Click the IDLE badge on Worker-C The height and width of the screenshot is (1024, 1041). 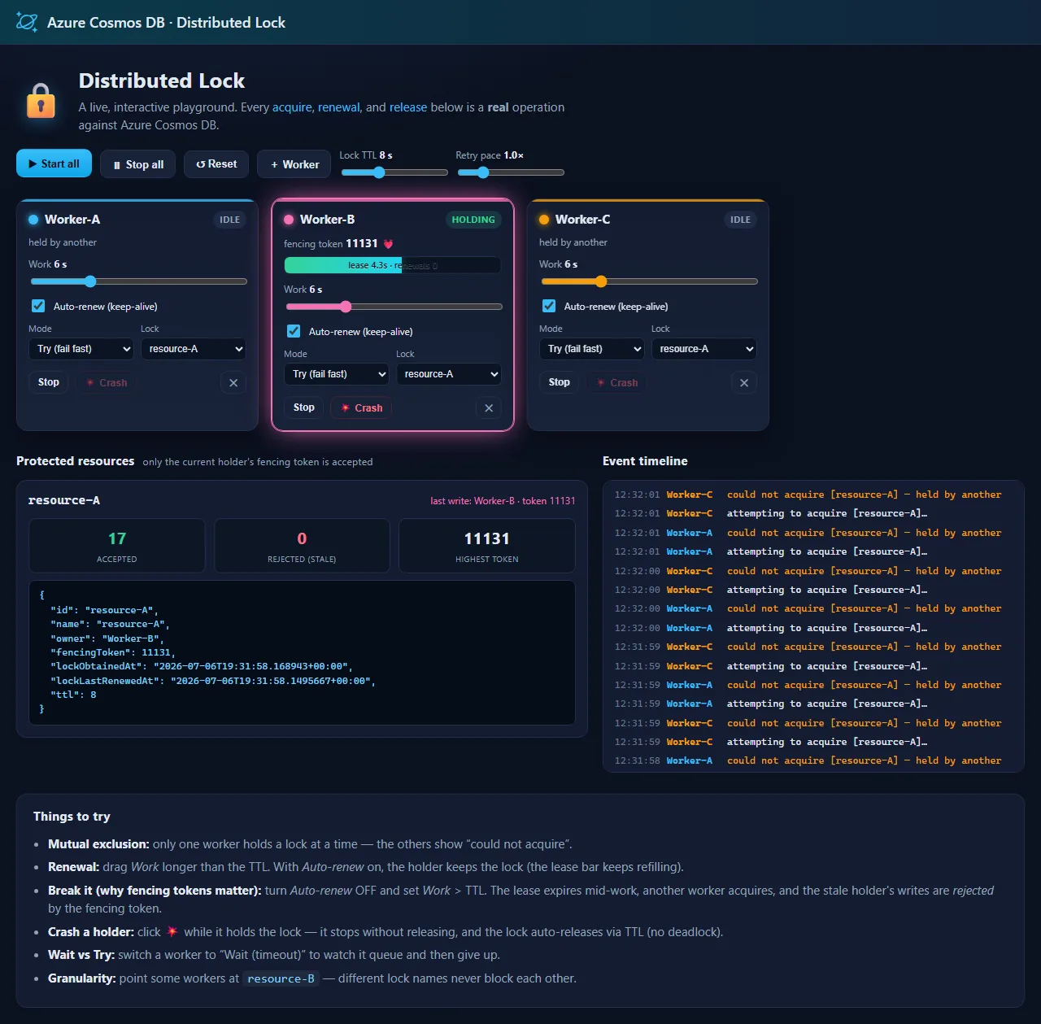click(x=740, y=220)
